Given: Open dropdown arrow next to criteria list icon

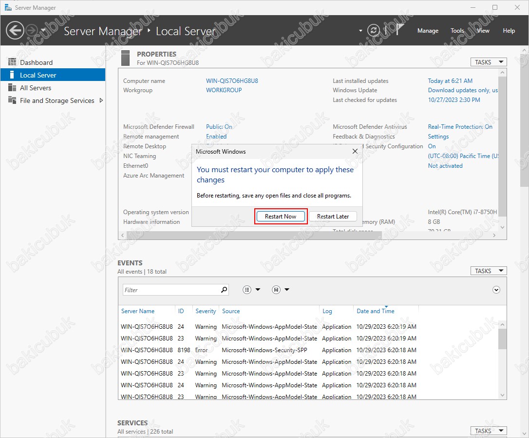Looking at the screenshot, I should [x=258, y=289].
